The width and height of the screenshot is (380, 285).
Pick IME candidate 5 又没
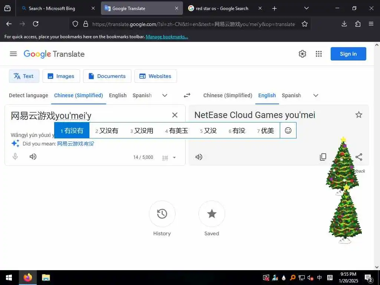click(209, 131)
